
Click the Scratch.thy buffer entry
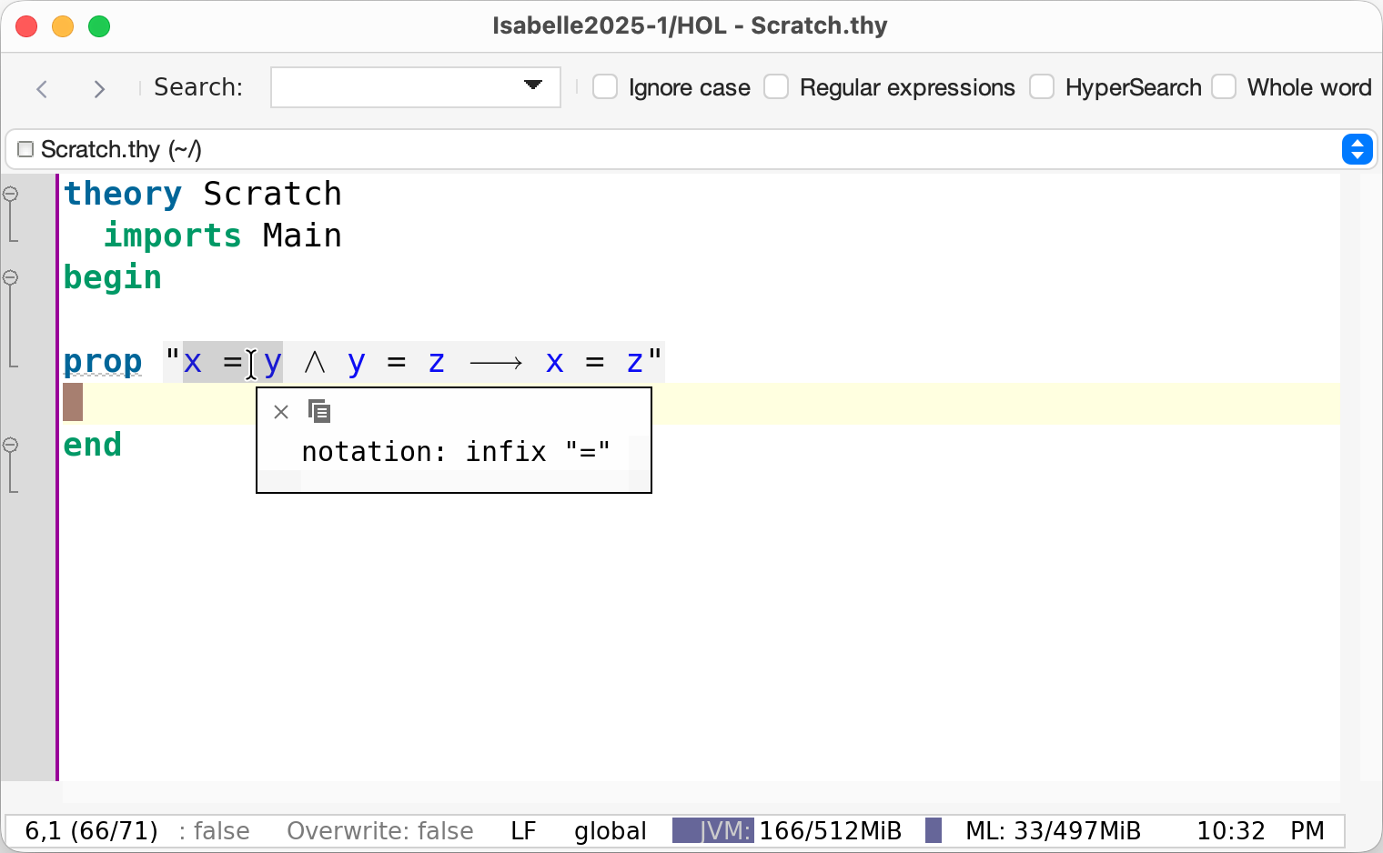[121, 149]
